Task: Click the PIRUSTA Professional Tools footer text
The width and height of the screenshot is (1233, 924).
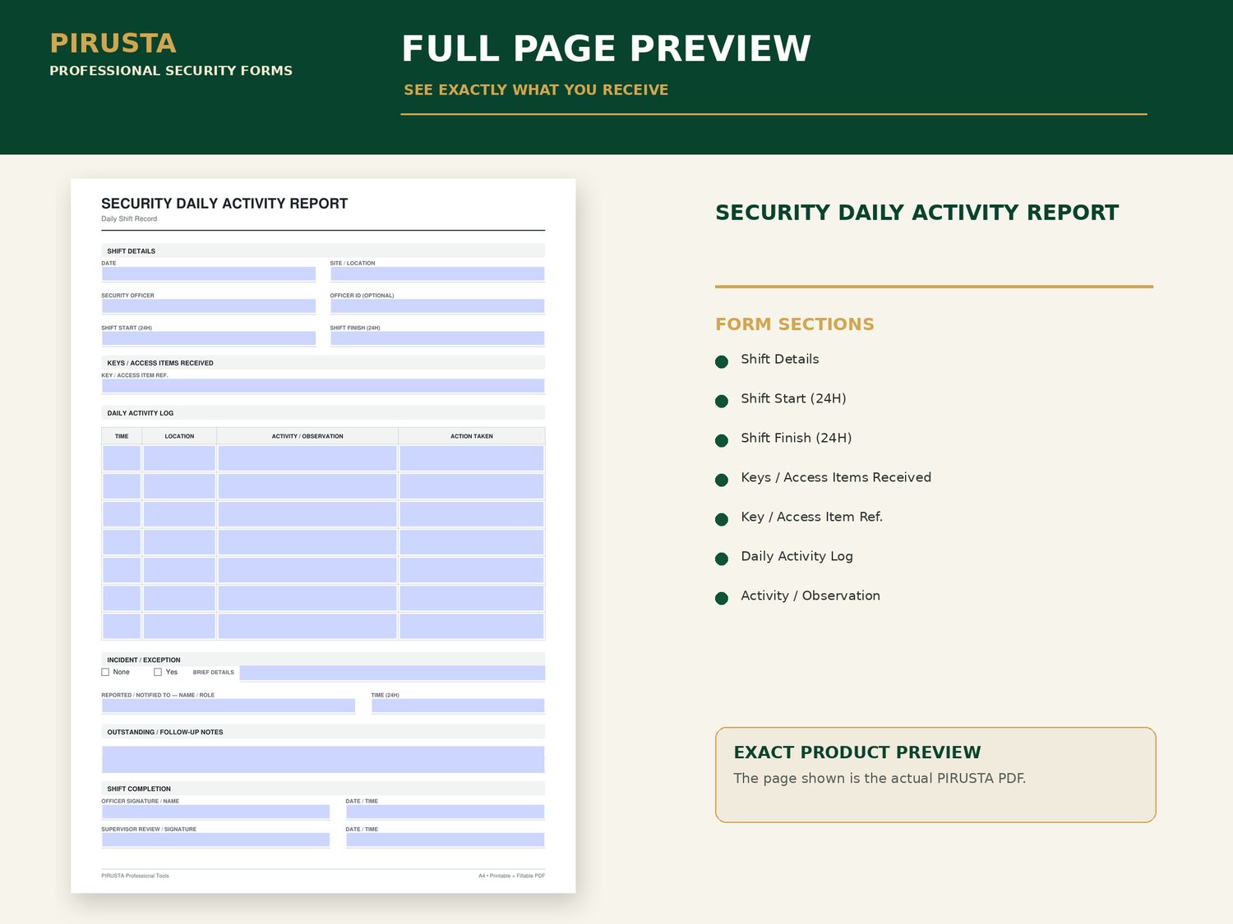Action: coord(135,876)
